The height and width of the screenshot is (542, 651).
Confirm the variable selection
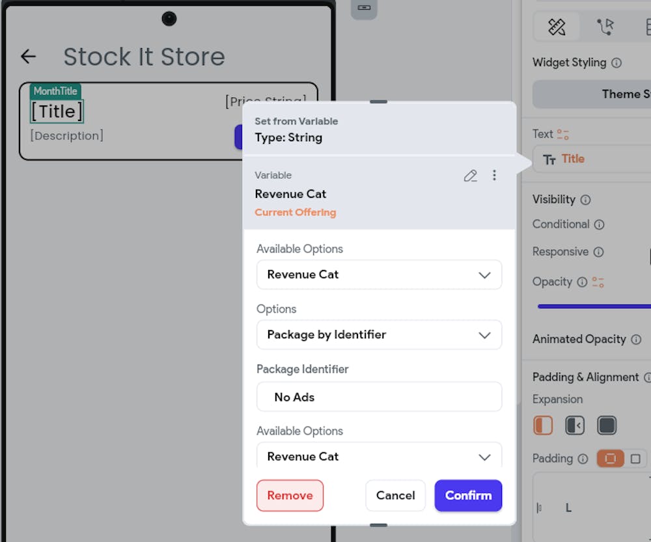tap(468, 496)
